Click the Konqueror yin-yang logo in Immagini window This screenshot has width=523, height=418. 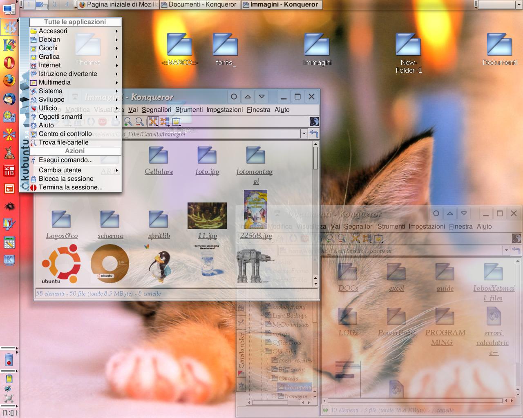click(314, 121)
